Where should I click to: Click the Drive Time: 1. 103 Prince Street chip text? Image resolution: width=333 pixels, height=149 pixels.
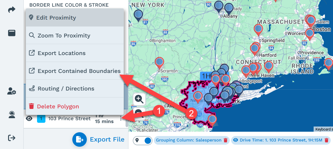[x=281, y=140]
